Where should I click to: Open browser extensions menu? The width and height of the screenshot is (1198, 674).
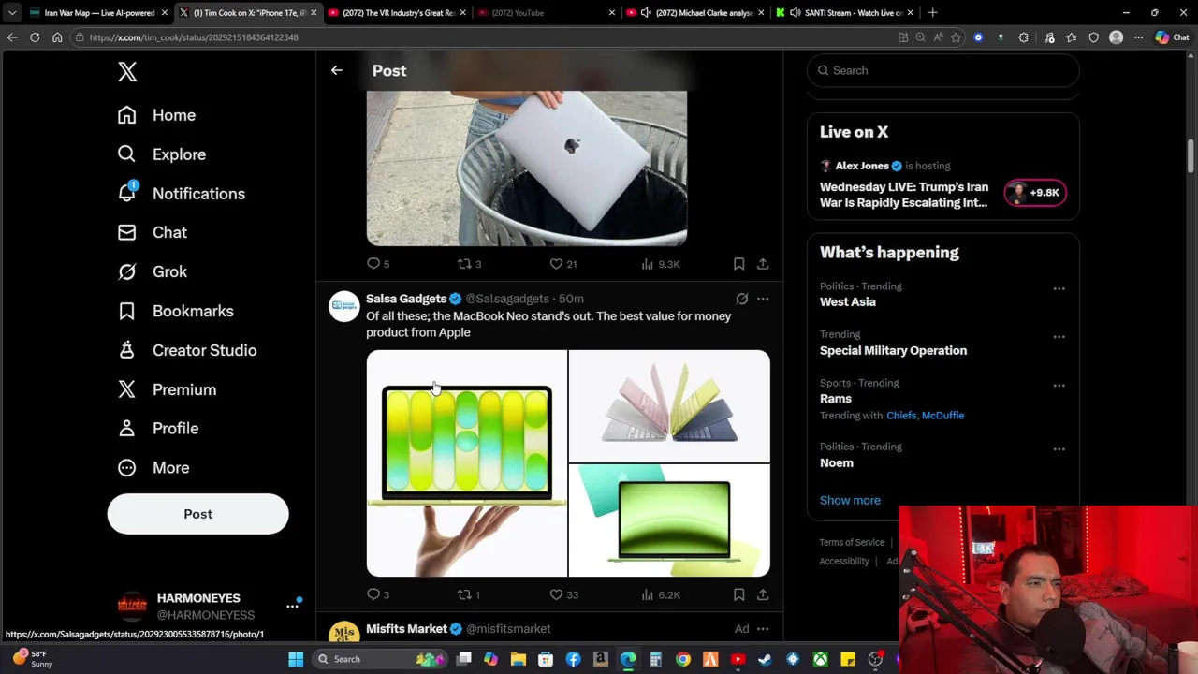(x=1023, y=37)
